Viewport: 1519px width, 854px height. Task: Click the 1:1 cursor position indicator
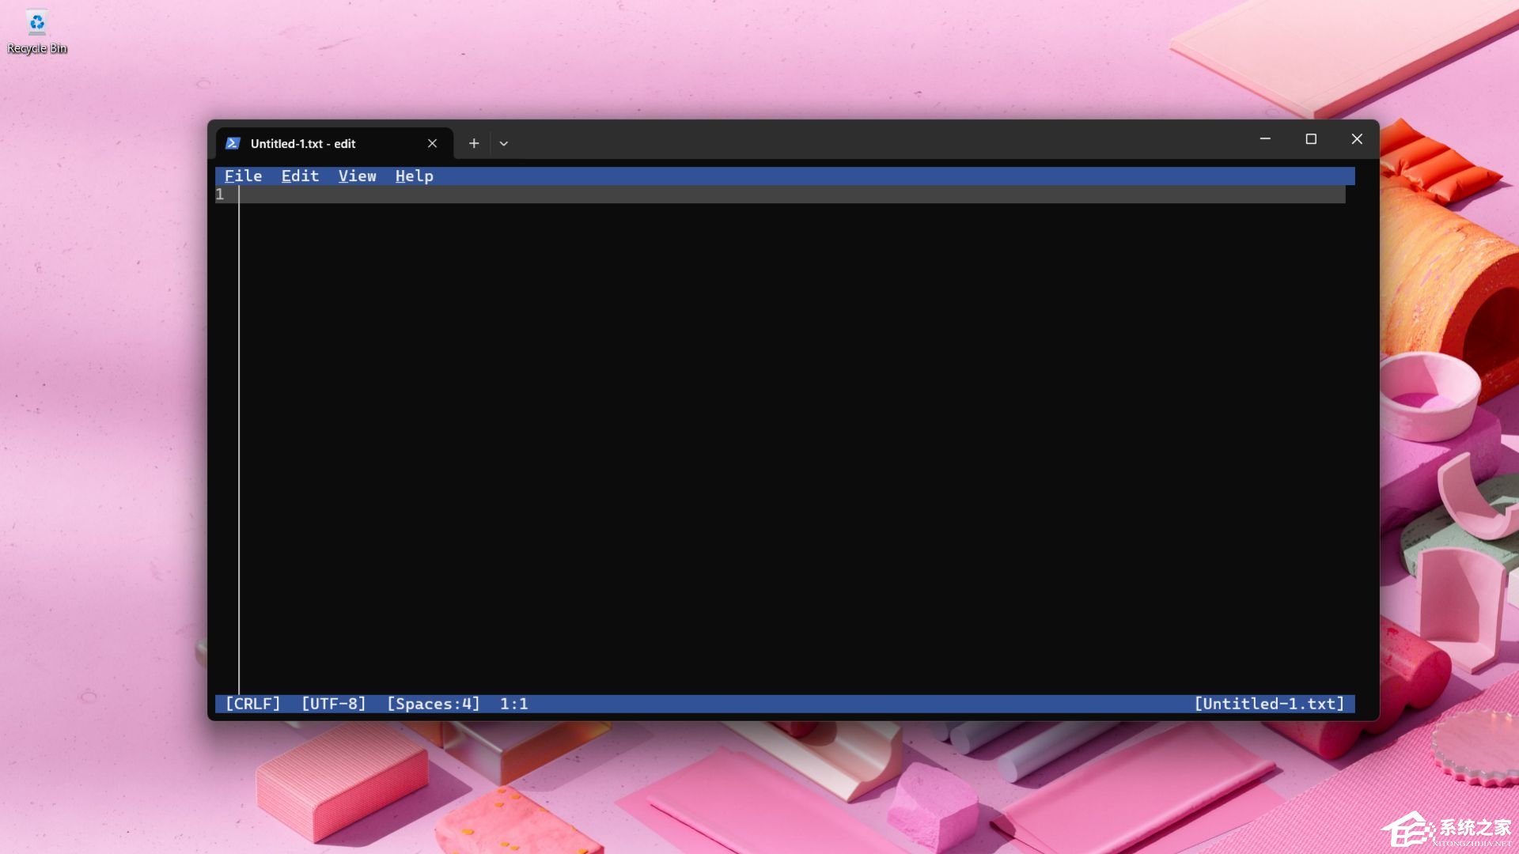click(513, 703)
